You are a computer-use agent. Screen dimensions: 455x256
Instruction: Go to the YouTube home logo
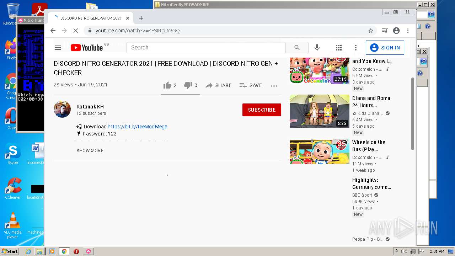pos(87,48)
